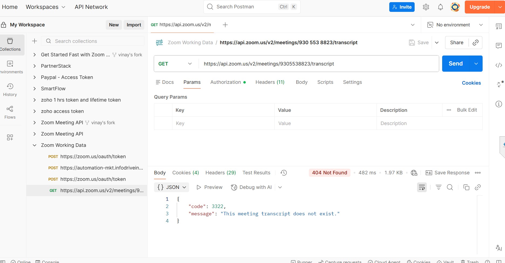Screen dimensions: 505x263
Task: Copy the response body
Action: 466,187
